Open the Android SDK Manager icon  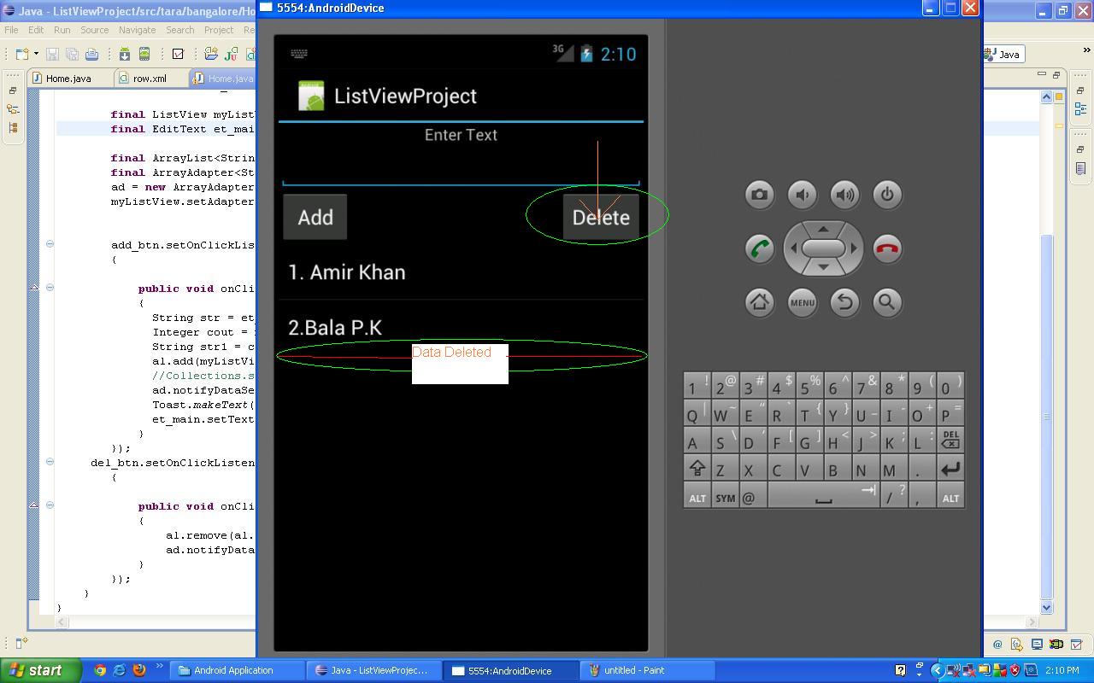[125, 54]
